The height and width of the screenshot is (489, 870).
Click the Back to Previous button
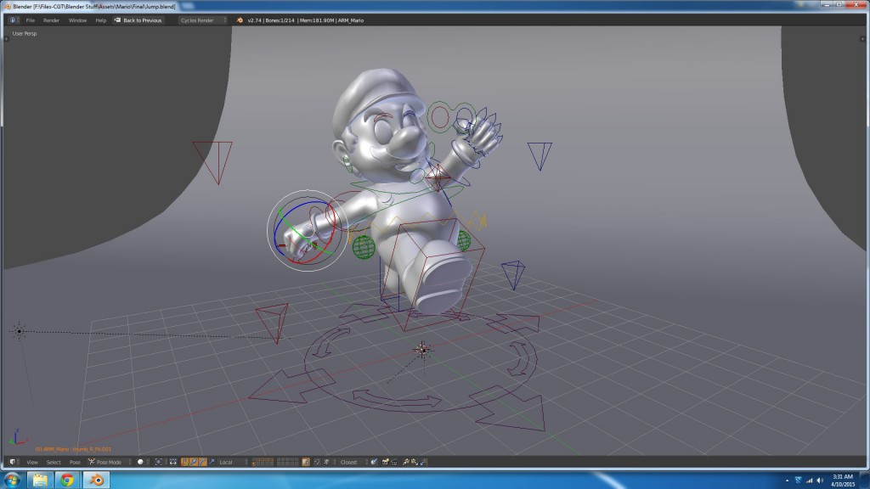click(141, 19)
